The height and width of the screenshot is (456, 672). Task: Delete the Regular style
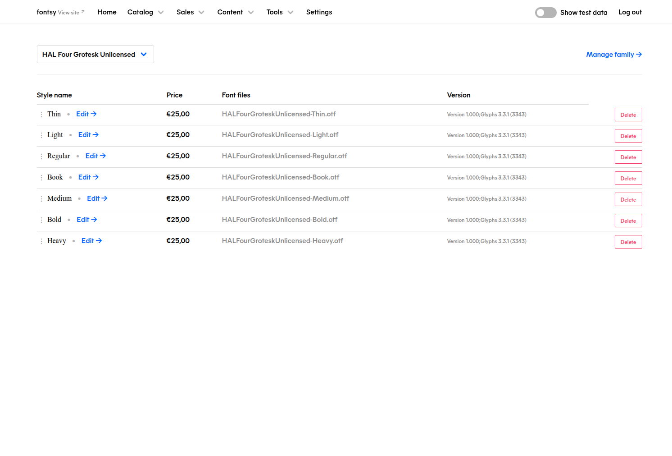point(628,157)
